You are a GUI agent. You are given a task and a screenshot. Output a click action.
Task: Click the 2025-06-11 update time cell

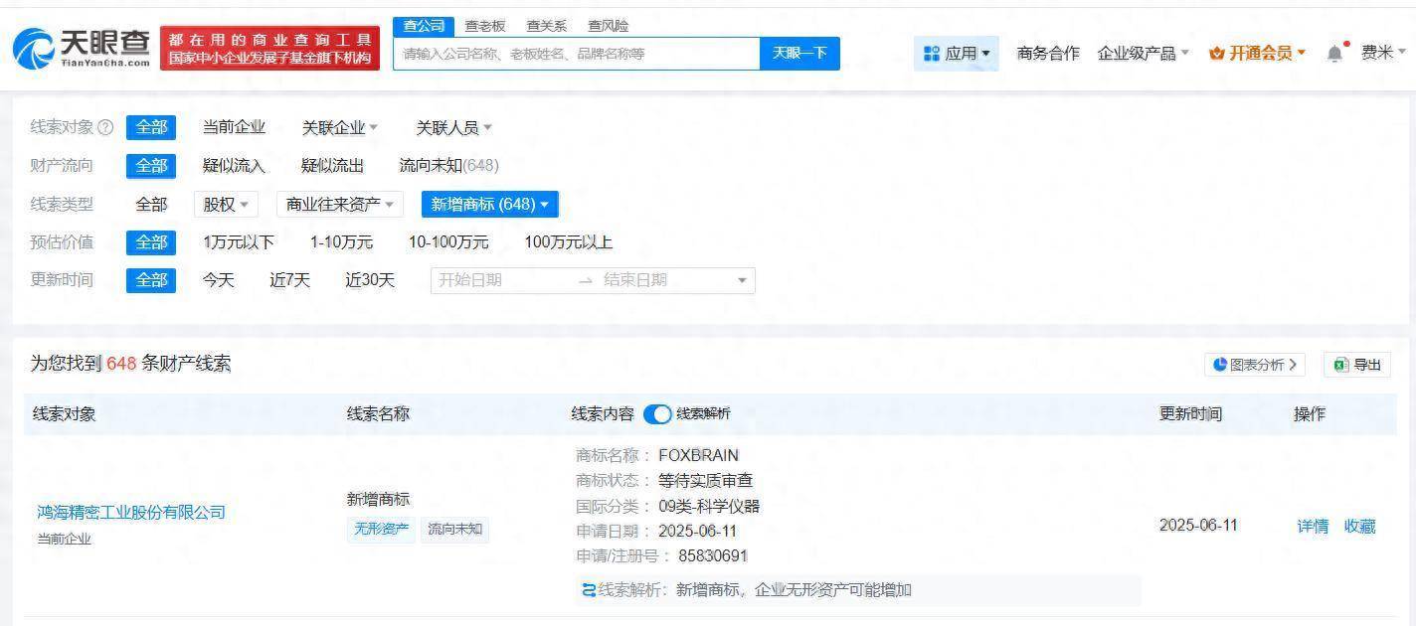(1198, 526)
